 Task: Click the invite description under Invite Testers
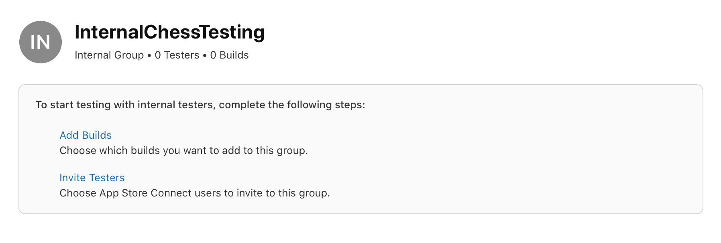pyautogui.click(x=195, y=193)
